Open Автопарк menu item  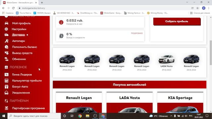pos(19,41)
